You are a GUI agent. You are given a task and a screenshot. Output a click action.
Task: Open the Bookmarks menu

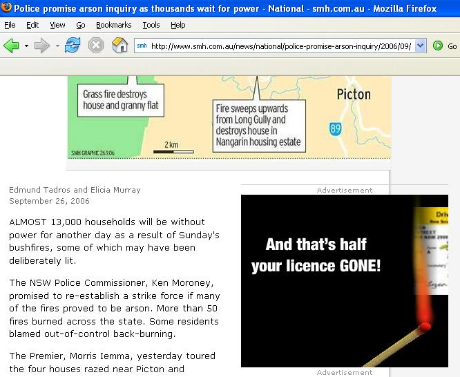(x=112, y=25)
